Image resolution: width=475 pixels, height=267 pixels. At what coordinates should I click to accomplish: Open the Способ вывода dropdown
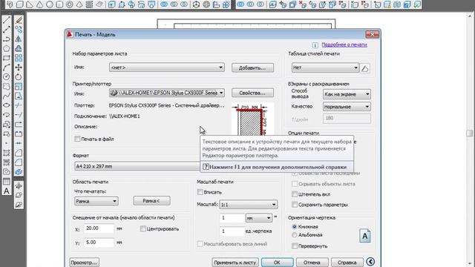click(347, 94)
